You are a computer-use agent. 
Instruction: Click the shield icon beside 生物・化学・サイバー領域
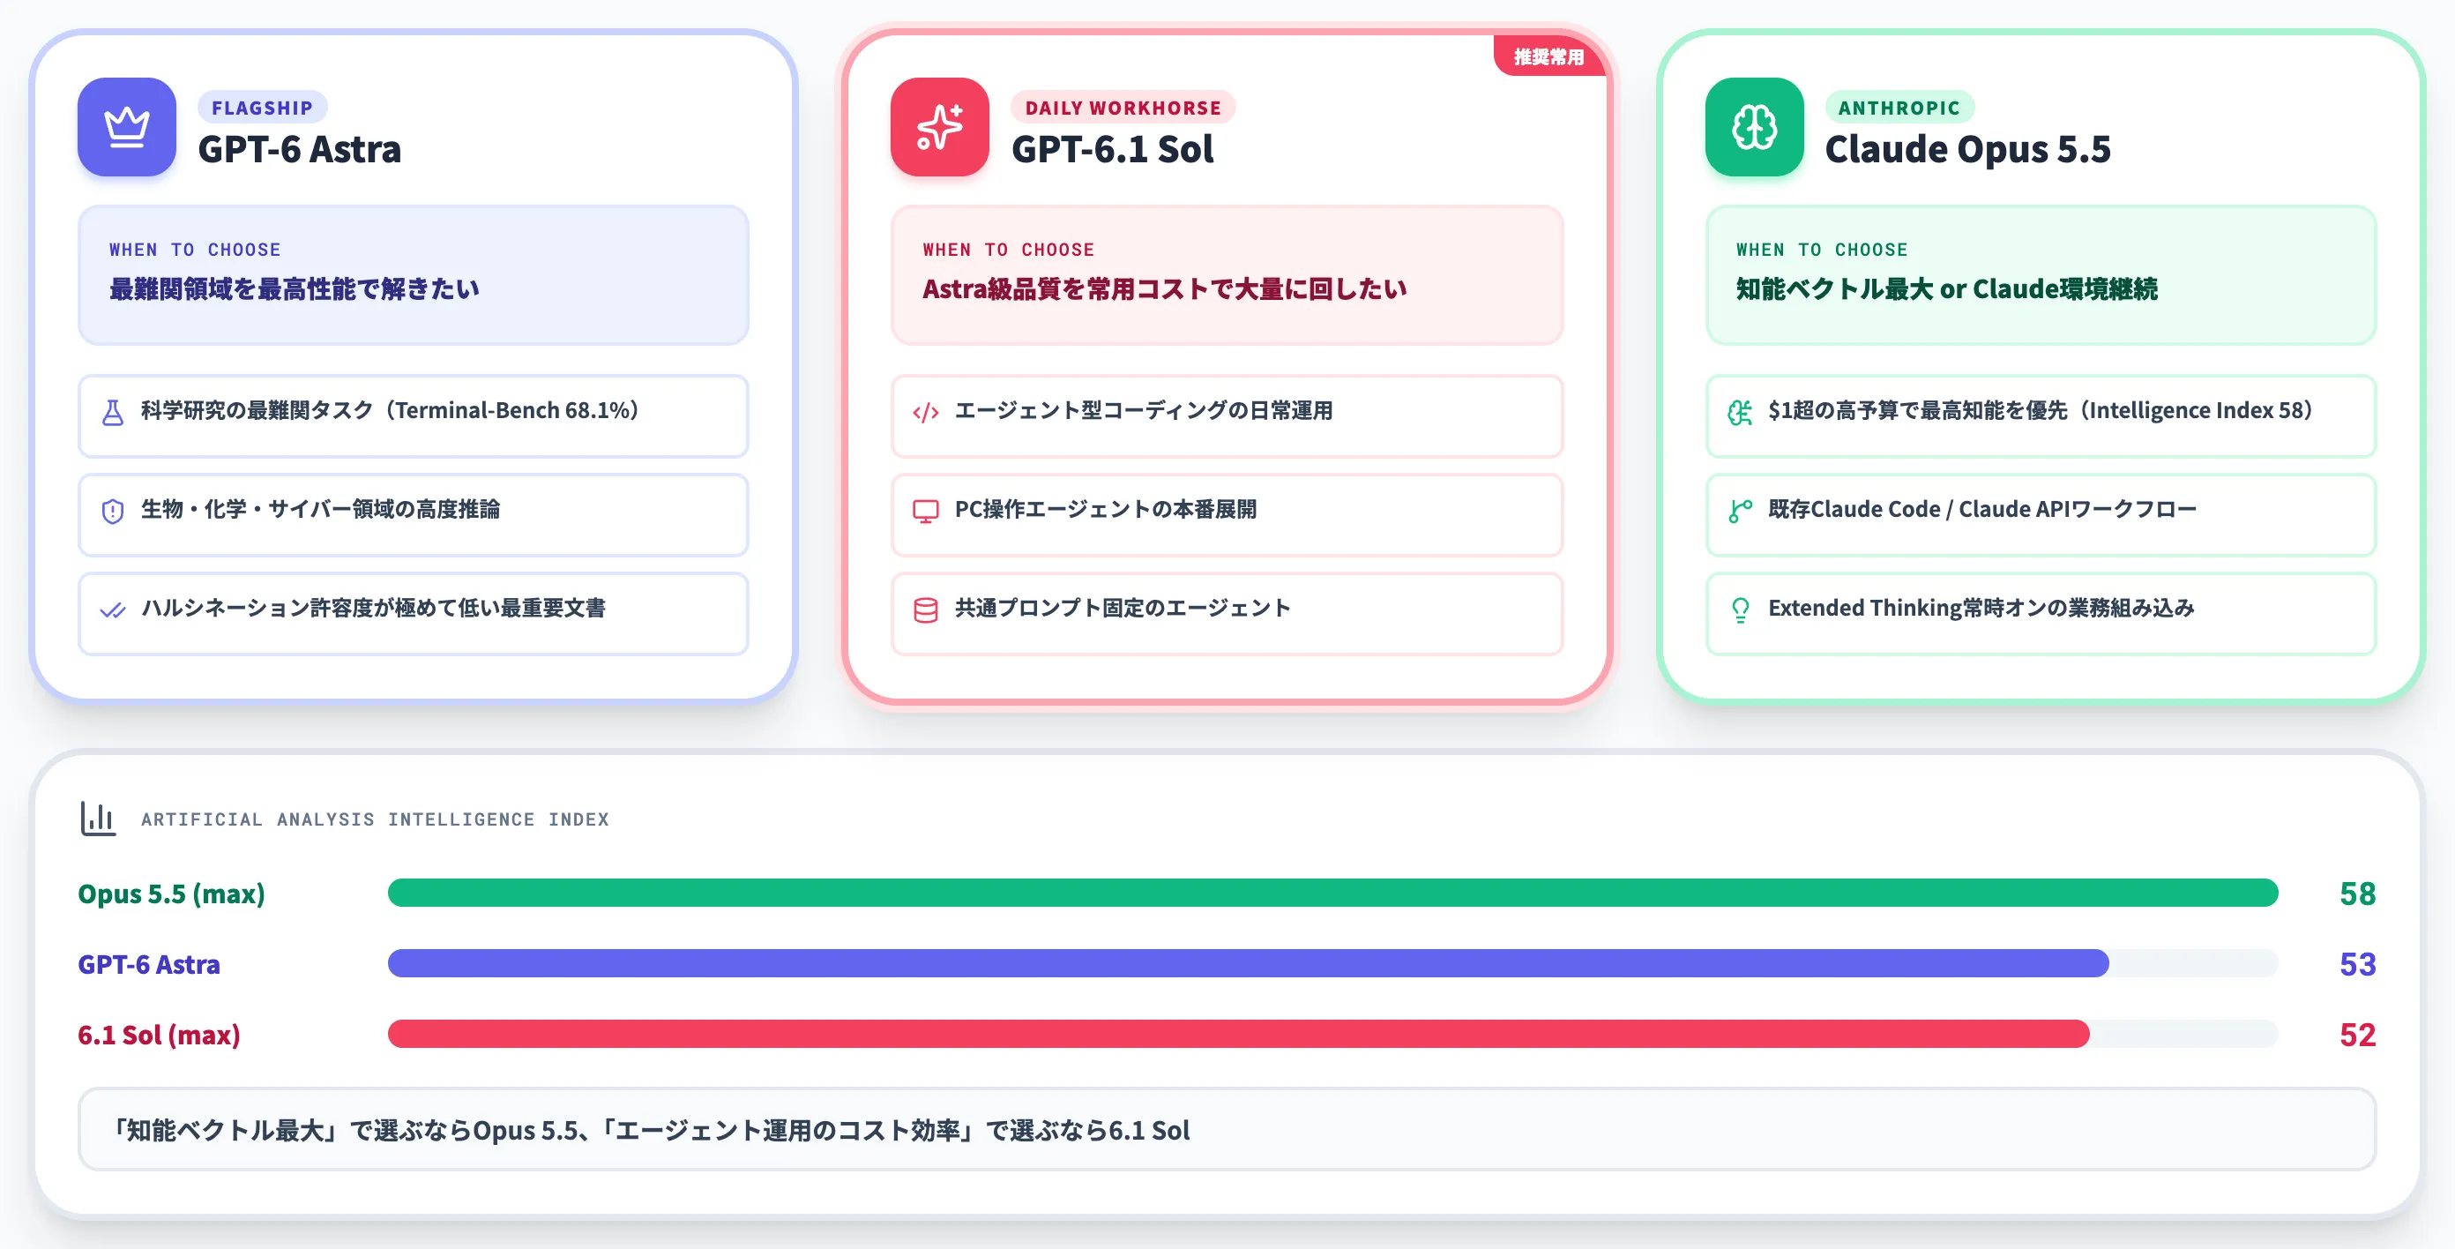point(113,512)
